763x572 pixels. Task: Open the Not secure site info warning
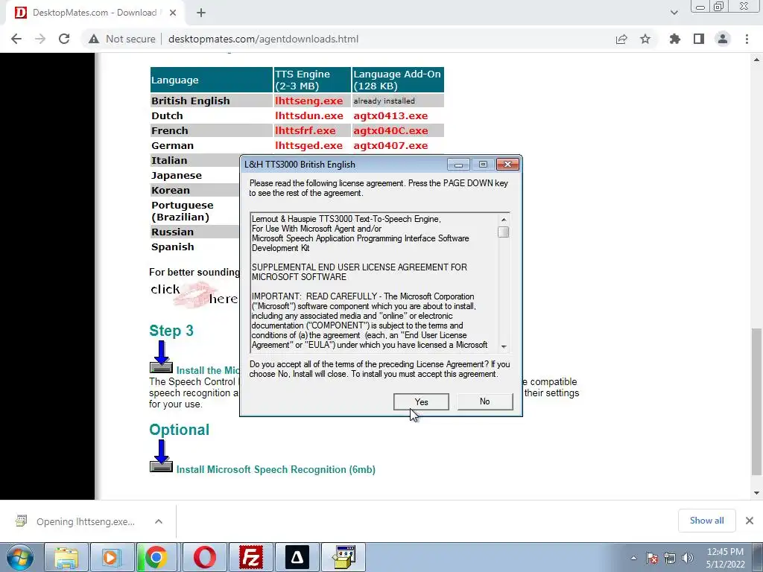[x=121, y=39]
